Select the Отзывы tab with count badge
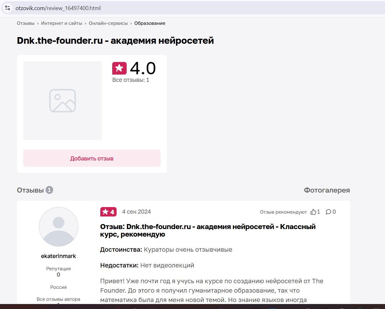 [35, 190]
